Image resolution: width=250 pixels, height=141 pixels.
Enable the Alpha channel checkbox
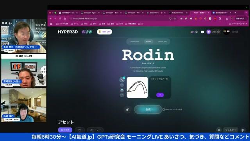(164, 110)
